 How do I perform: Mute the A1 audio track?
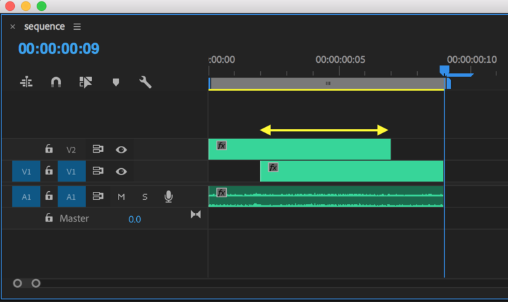point(121,197)
